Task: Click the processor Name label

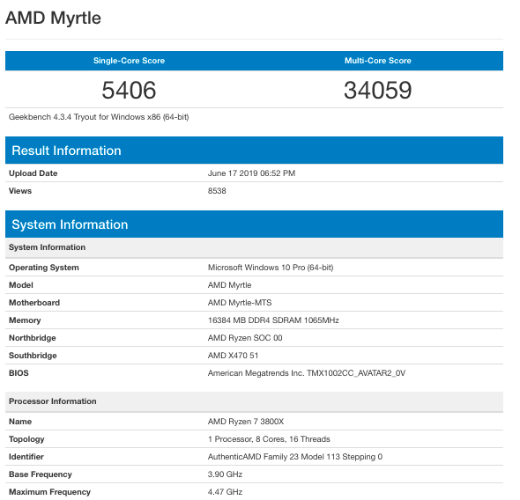Action: click(20, 422)
